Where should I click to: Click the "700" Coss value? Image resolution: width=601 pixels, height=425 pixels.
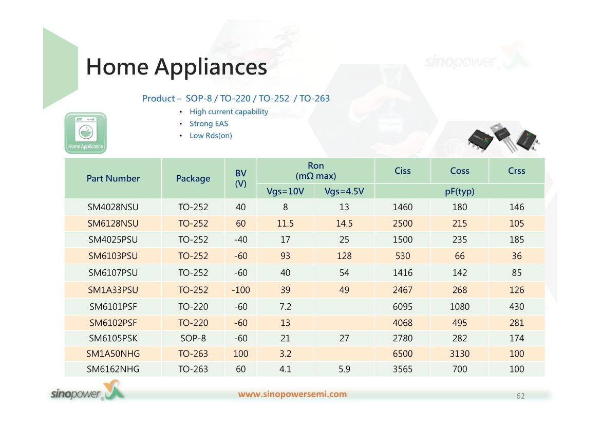[x=460, y=369]
